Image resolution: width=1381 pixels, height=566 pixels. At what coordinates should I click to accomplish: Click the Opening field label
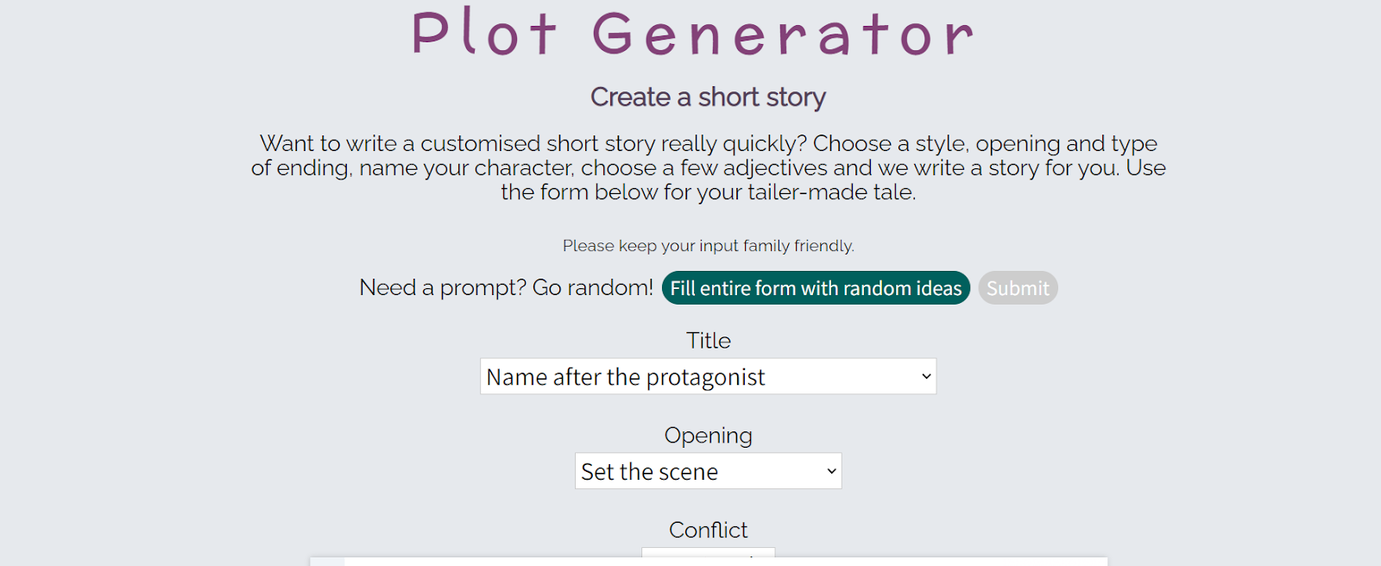click(708, 436)
